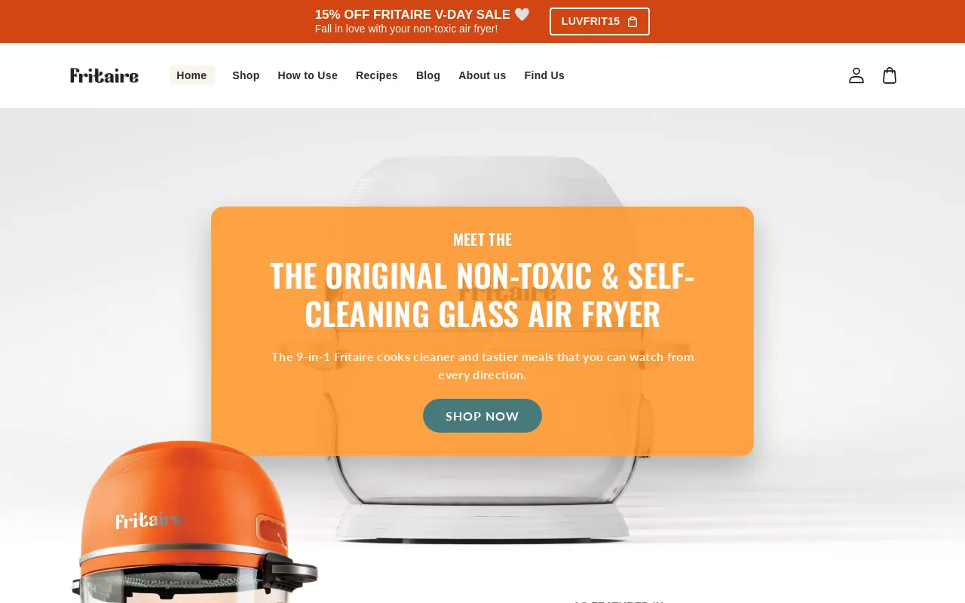Screen dimensions: 965x603
Task: Open the shopping bag cart icon
Action: 890,75
